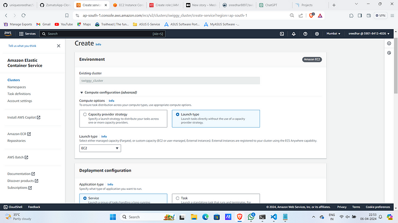The height and width of the screenshot is (223, 398).
Task: Launch CloudShell from top navigation bar icon
Action: tap(282, 34)
